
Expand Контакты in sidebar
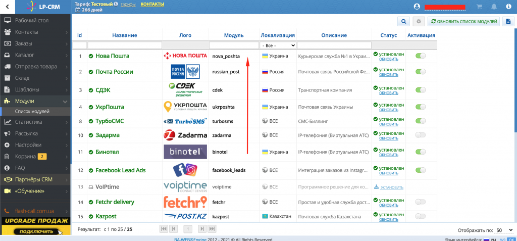point(36,32)
